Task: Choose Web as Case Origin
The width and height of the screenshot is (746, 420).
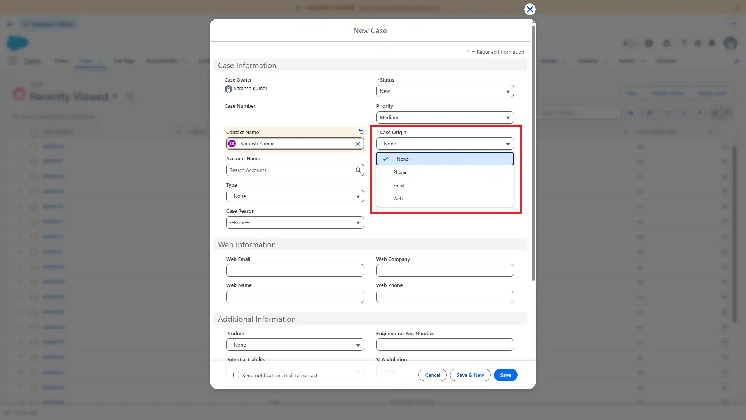Action: point(445,199)
